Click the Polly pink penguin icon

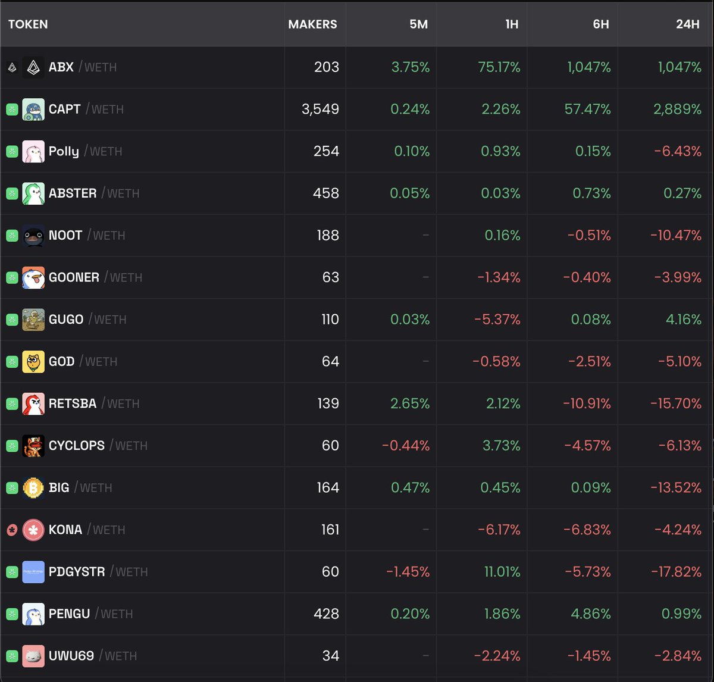pos(33,152)
